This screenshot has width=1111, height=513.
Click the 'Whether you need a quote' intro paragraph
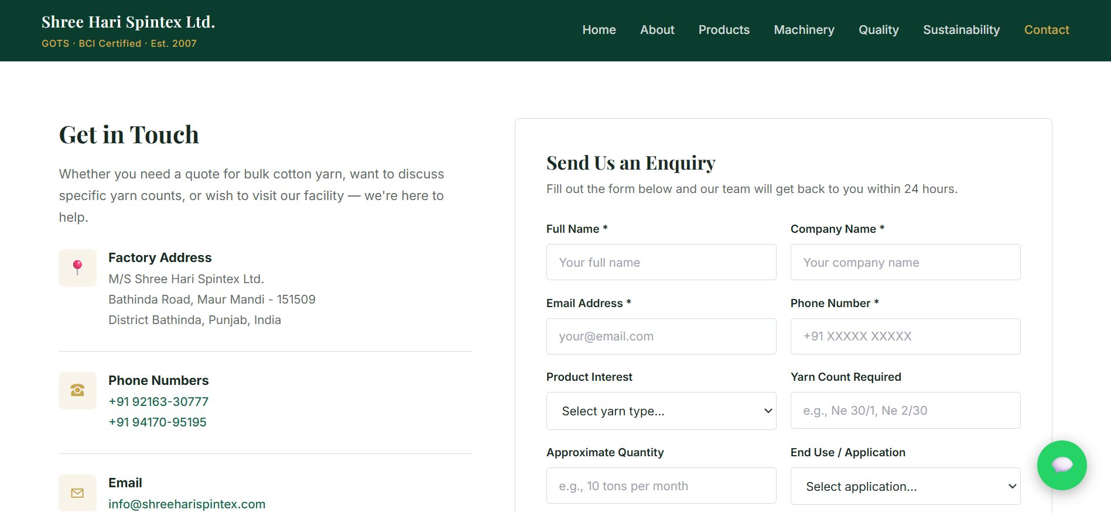[x=251, y=196]
